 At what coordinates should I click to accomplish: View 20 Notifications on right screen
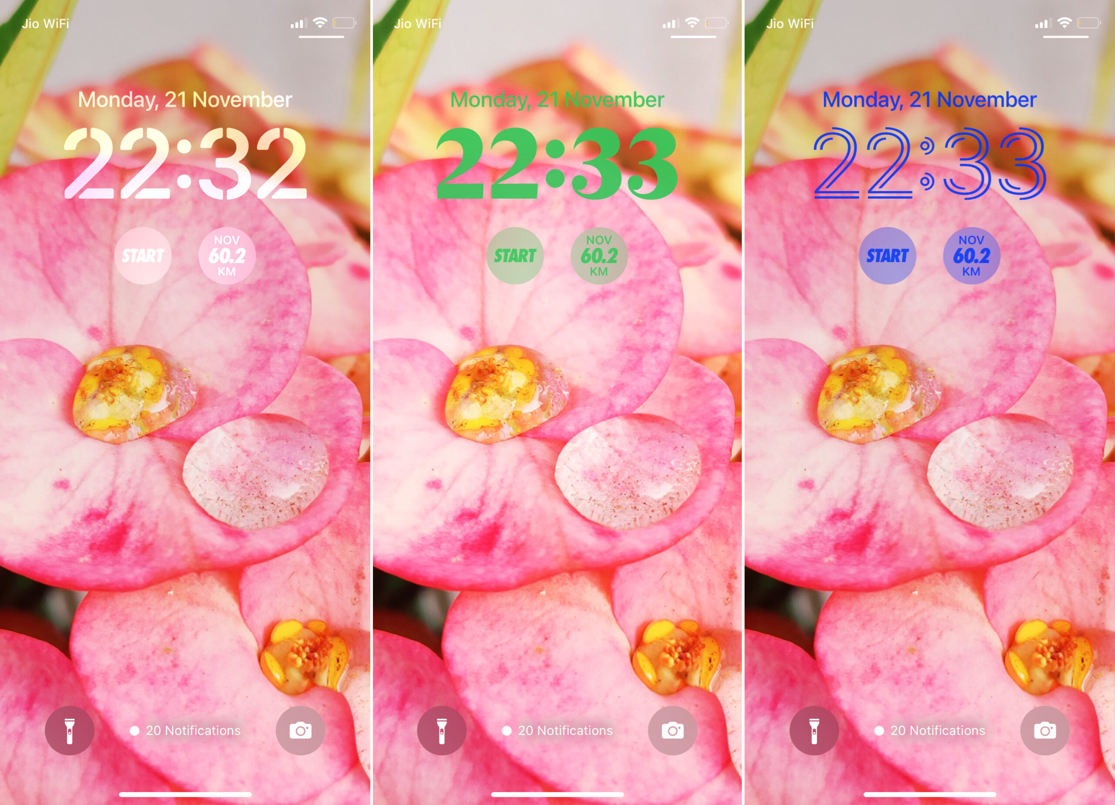(930, 727)
